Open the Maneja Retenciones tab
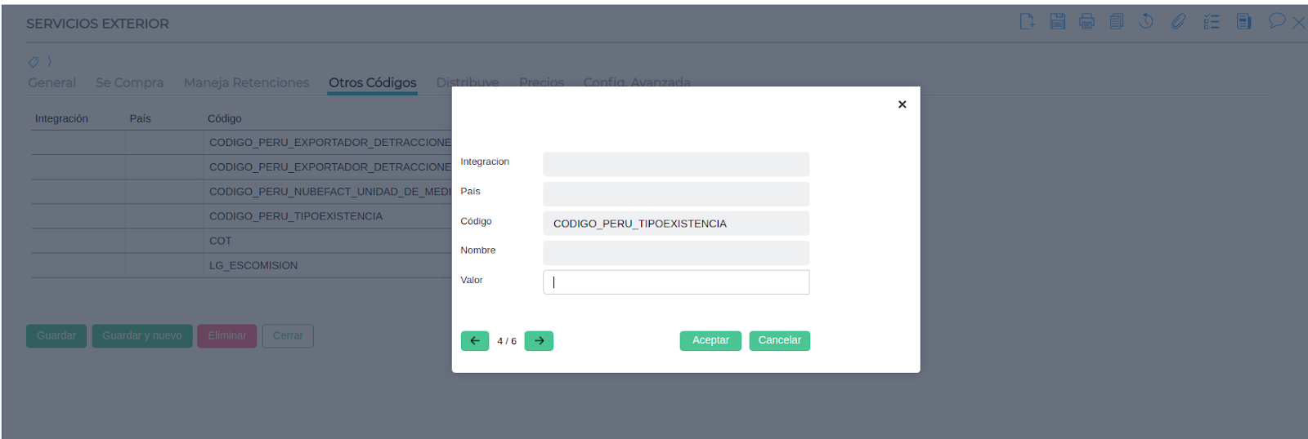 tap(246, 82)
